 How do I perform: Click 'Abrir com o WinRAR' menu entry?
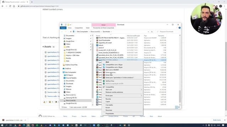pyautogui.click(x=112, y=70)
